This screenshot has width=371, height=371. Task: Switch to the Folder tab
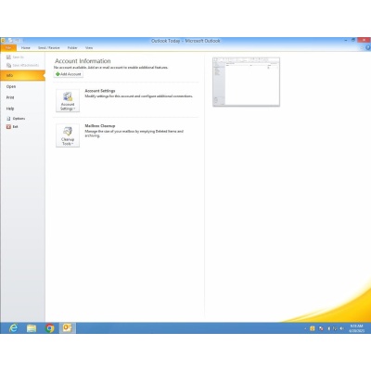(72, 48)
